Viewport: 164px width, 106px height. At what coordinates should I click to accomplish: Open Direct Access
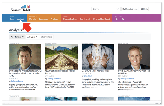(x=130, y=9)
